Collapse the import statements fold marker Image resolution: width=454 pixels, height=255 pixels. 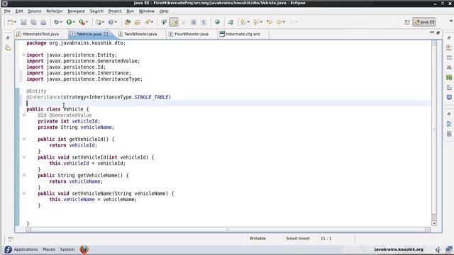23,55
